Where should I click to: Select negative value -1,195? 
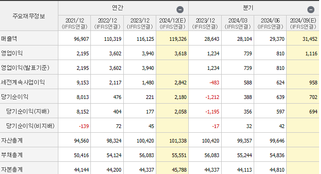(212, 112)
